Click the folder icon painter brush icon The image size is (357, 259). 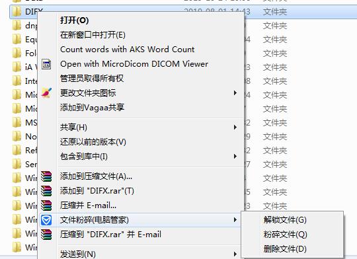click(46, 93)
